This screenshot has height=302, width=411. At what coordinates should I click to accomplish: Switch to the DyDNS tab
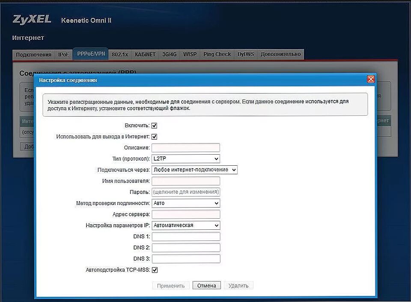[246, 54]
